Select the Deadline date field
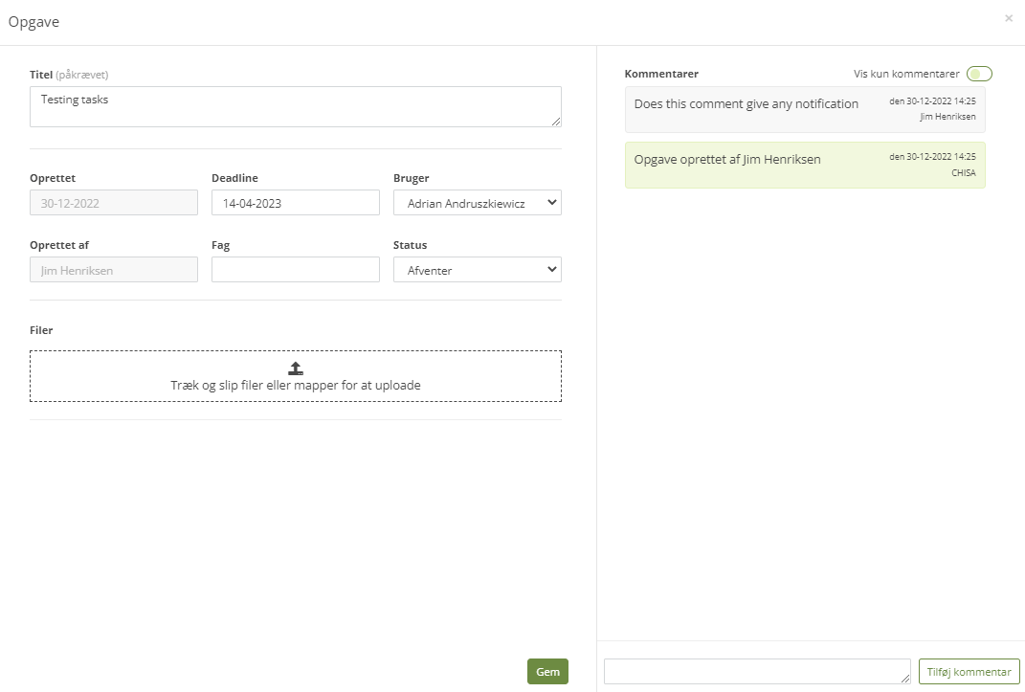Viewport: 1025px width, 692px height. pos(295,203)
